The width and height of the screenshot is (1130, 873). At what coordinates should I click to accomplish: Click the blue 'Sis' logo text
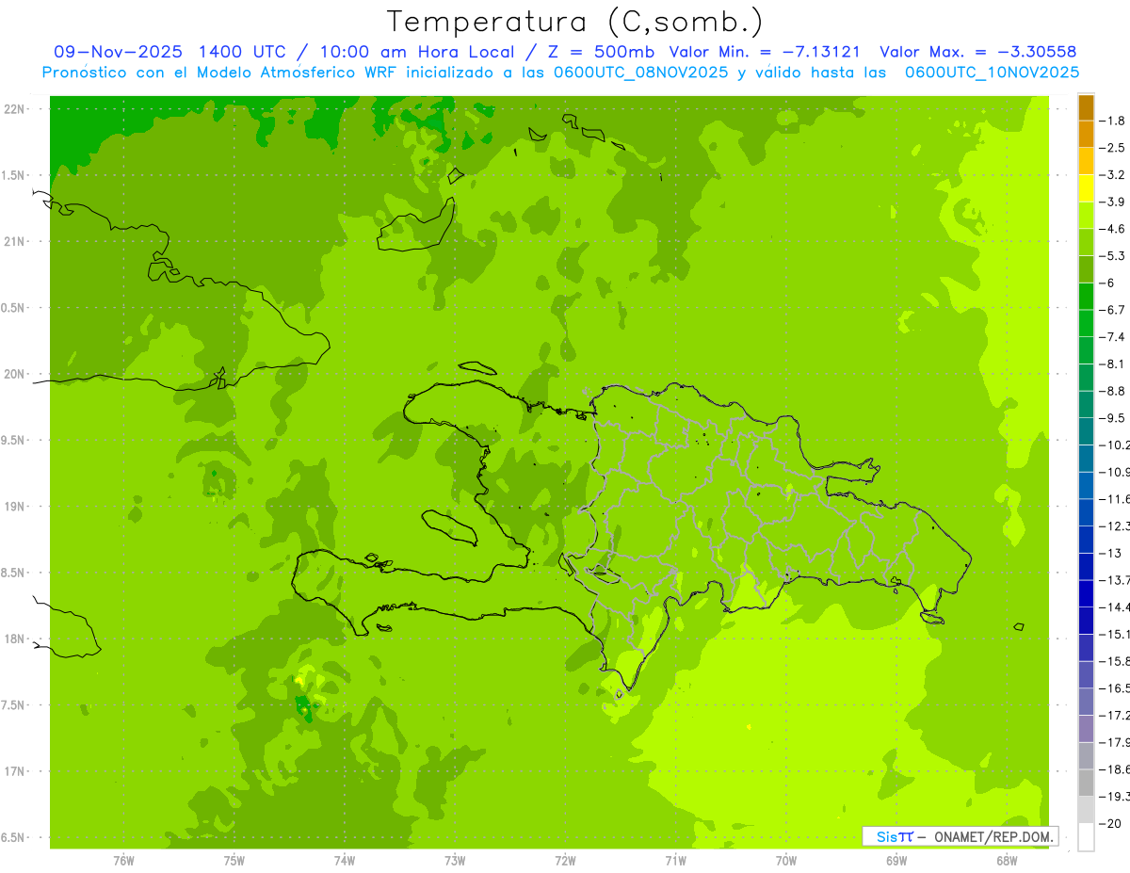886,836
